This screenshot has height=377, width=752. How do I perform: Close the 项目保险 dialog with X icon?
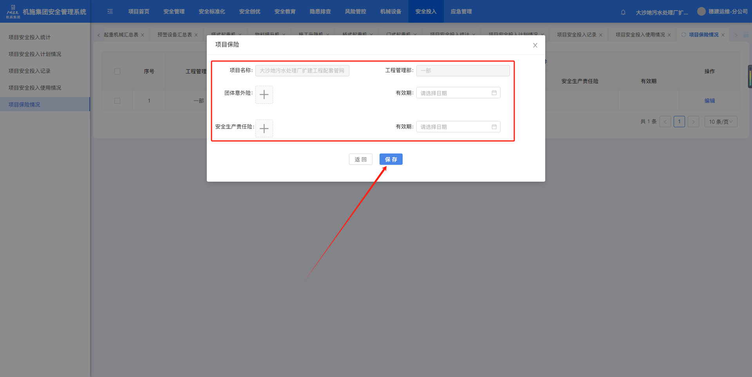coord(535,45)
